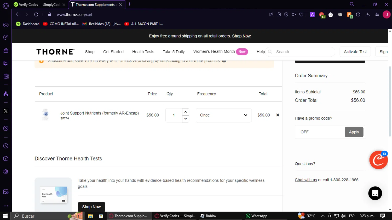This screenshot has height=220, width=392.
Task: Open the Recibidos Gmail bookmark
Action: [x=101, y=24]
